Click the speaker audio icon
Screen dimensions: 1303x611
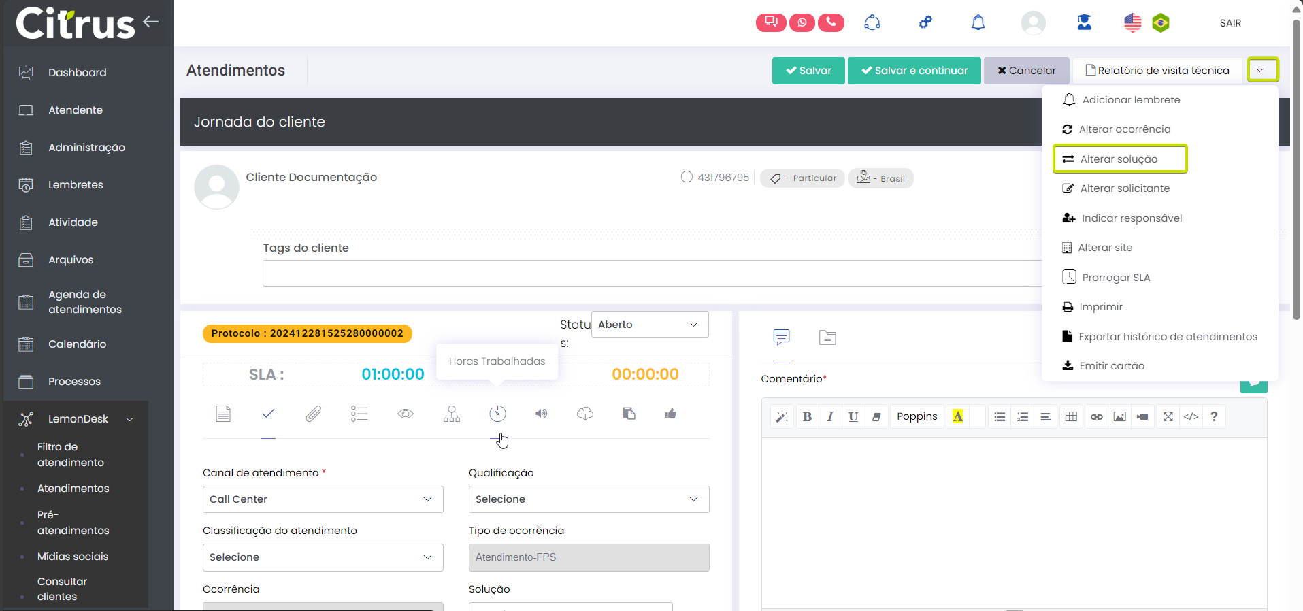[541, 414]
